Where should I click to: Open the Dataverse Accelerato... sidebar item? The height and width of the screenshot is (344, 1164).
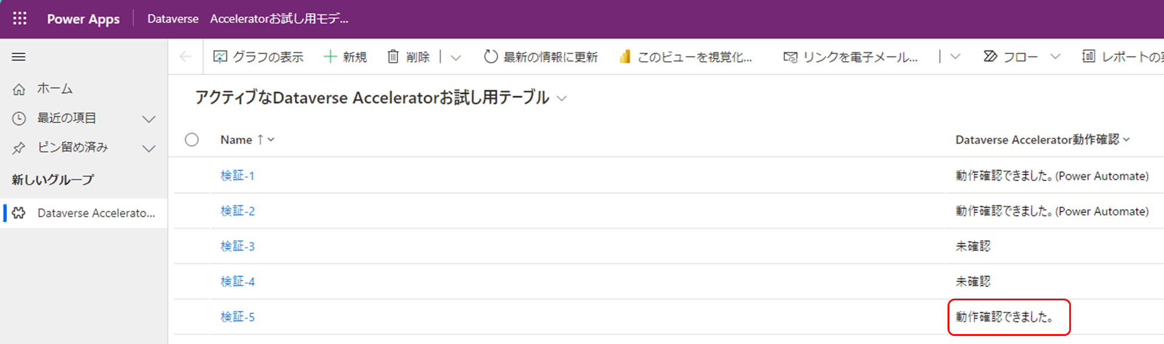click(85, 213)
